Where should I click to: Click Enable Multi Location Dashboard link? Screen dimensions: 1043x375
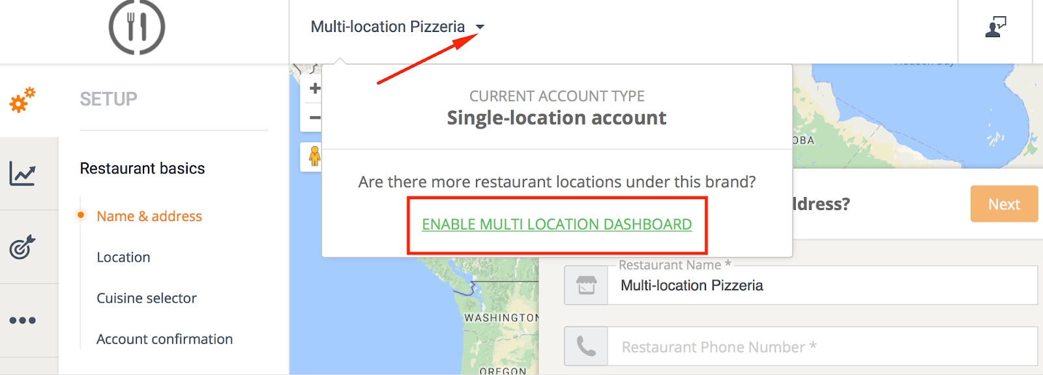pyautogui.click(x=557, y=224)
